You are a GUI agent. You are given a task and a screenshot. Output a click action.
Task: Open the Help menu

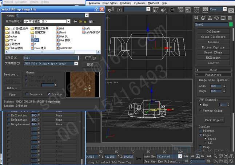point(164,3)
